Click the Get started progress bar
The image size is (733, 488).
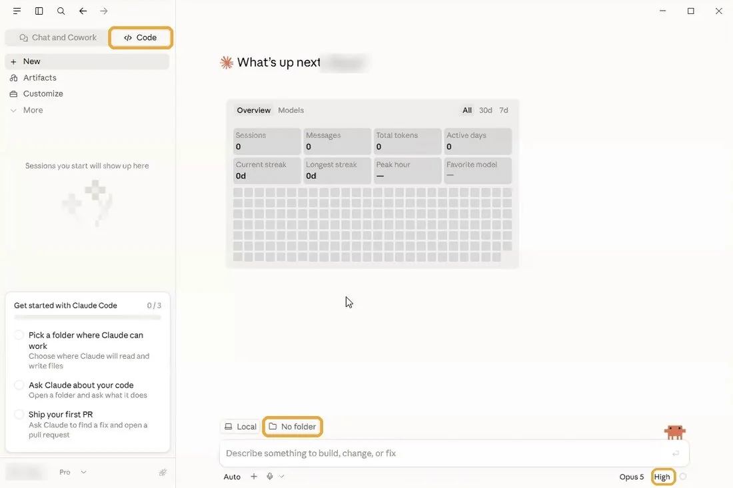[x=87, y=318]
